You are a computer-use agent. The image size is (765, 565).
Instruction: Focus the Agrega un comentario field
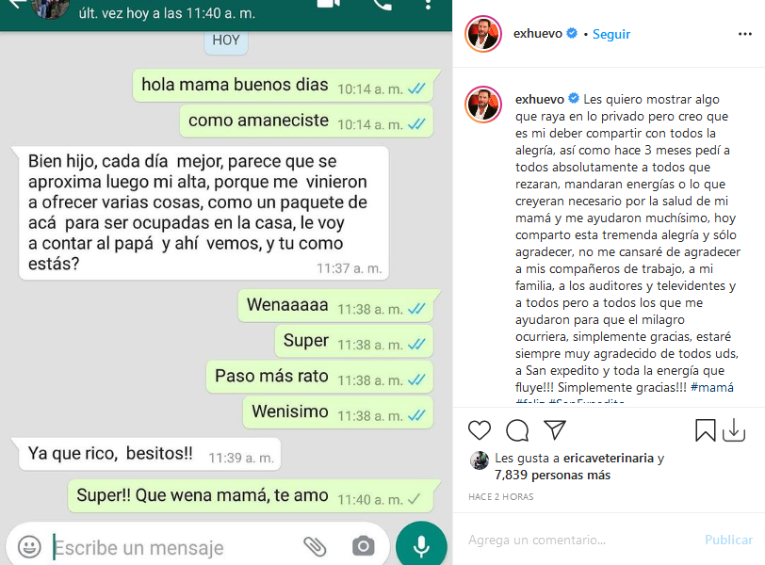pyautogui.click(x=580, y=540)
